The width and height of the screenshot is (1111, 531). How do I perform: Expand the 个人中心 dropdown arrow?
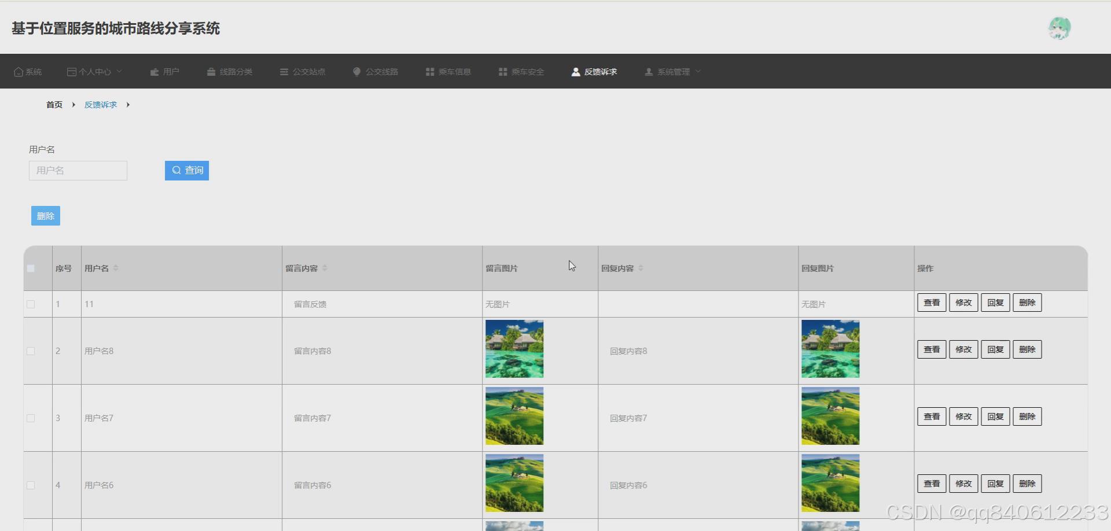(x=119, y=71)
